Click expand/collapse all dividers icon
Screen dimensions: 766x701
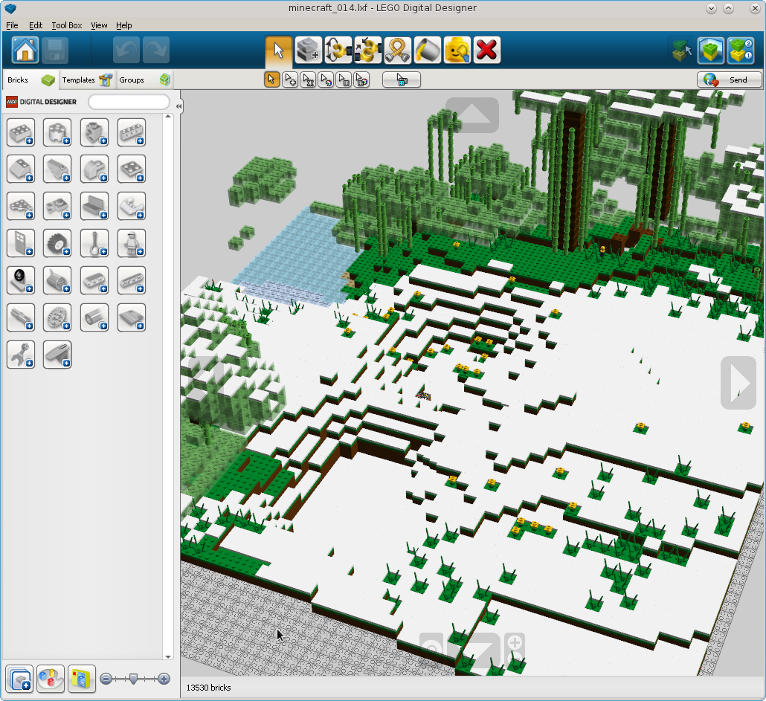pyautogui.click(x=19, y=679)
